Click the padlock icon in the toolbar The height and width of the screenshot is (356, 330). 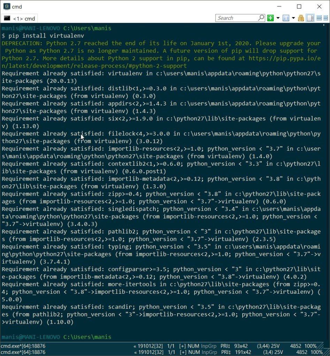(301, 18)
